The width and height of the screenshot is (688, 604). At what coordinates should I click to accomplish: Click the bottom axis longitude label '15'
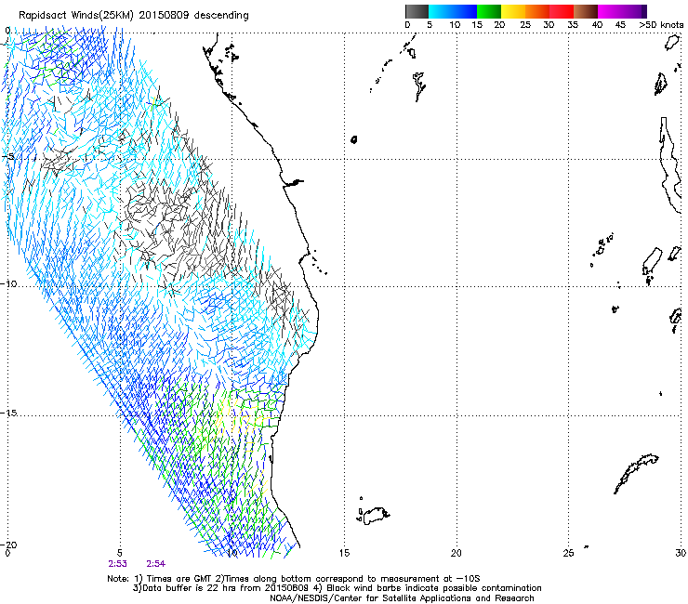(344, 553)
